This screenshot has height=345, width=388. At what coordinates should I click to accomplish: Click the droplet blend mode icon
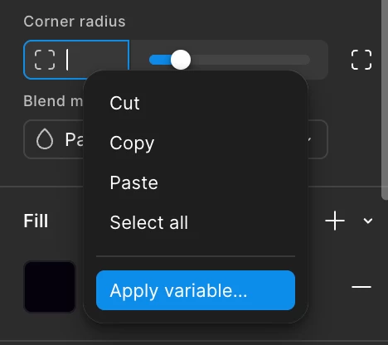click(x=45, y=139)
